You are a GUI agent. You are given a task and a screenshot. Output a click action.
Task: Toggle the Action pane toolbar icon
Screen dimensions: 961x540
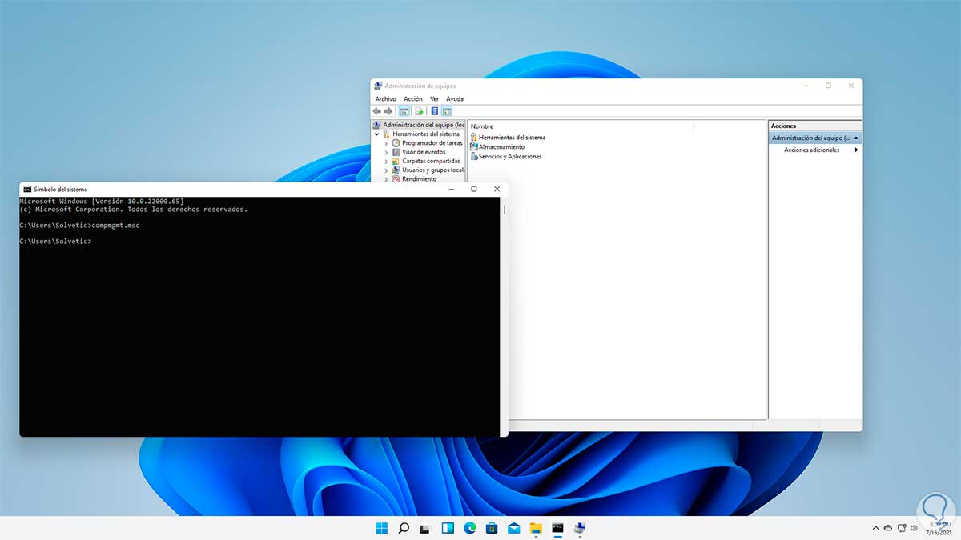coord(447,111)
